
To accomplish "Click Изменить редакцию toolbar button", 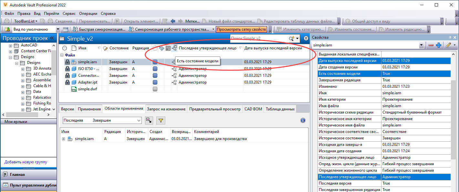I will pyautogui.click(x=402, y=29).
